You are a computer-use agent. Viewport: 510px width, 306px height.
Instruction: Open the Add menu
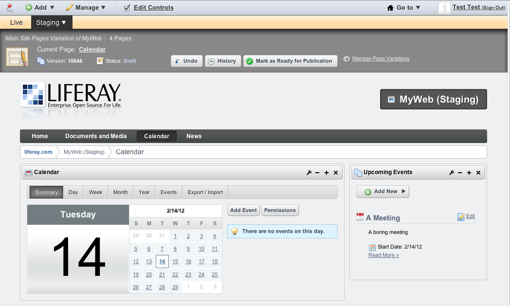coord(40,7)
